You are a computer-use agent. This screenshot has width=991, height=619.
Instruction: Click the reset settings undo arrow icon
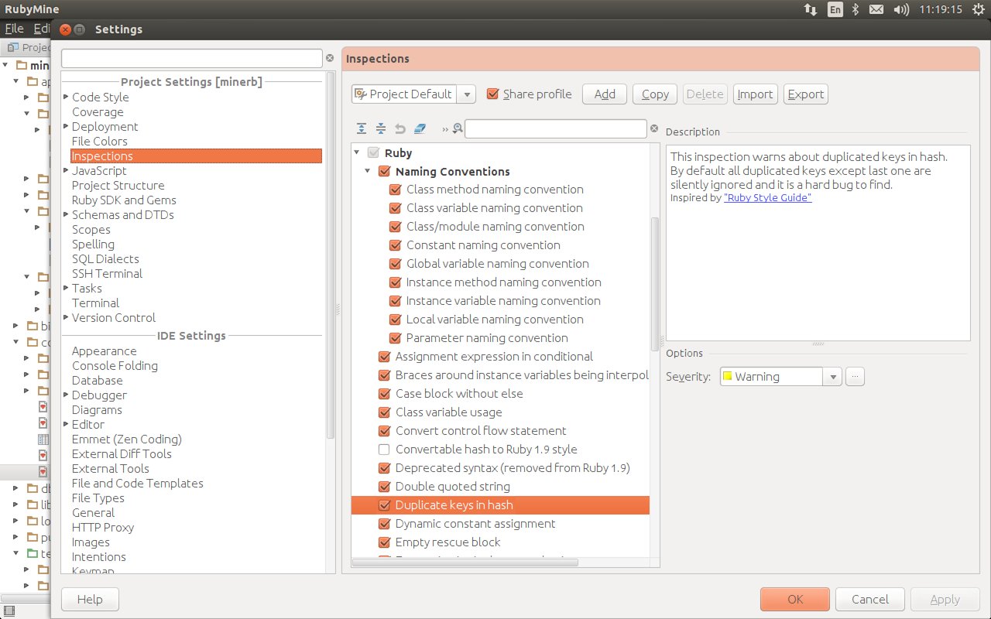[400, 129]
